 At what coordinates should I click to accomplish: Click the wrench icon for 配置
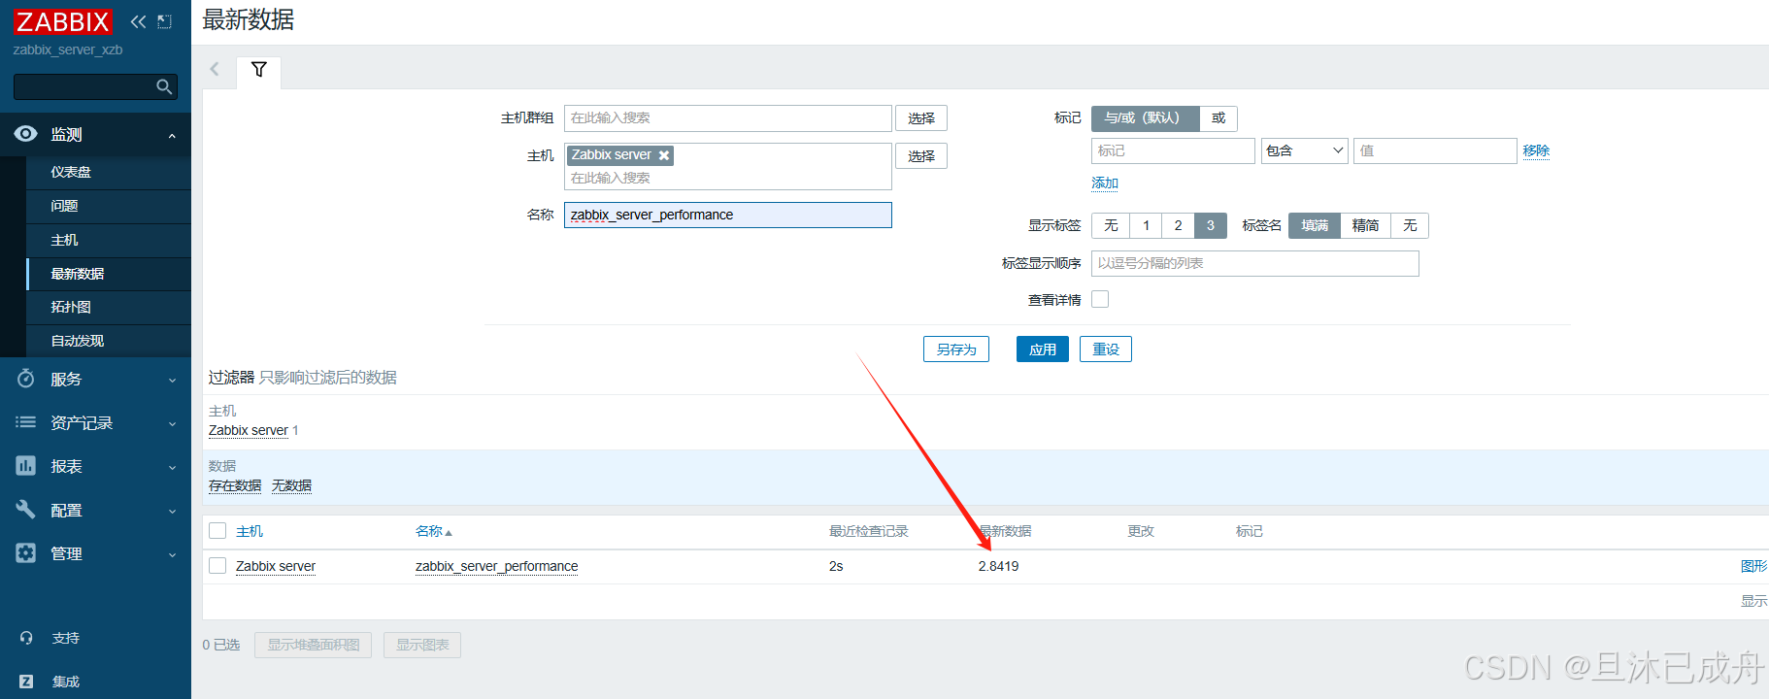coord(26,510)
